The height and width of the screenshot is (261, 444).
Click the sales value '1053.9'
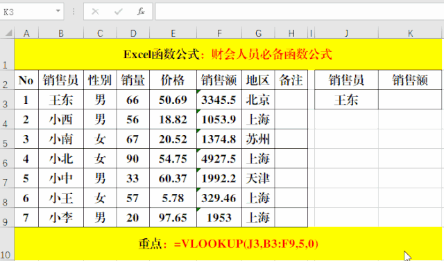point(219,119)
